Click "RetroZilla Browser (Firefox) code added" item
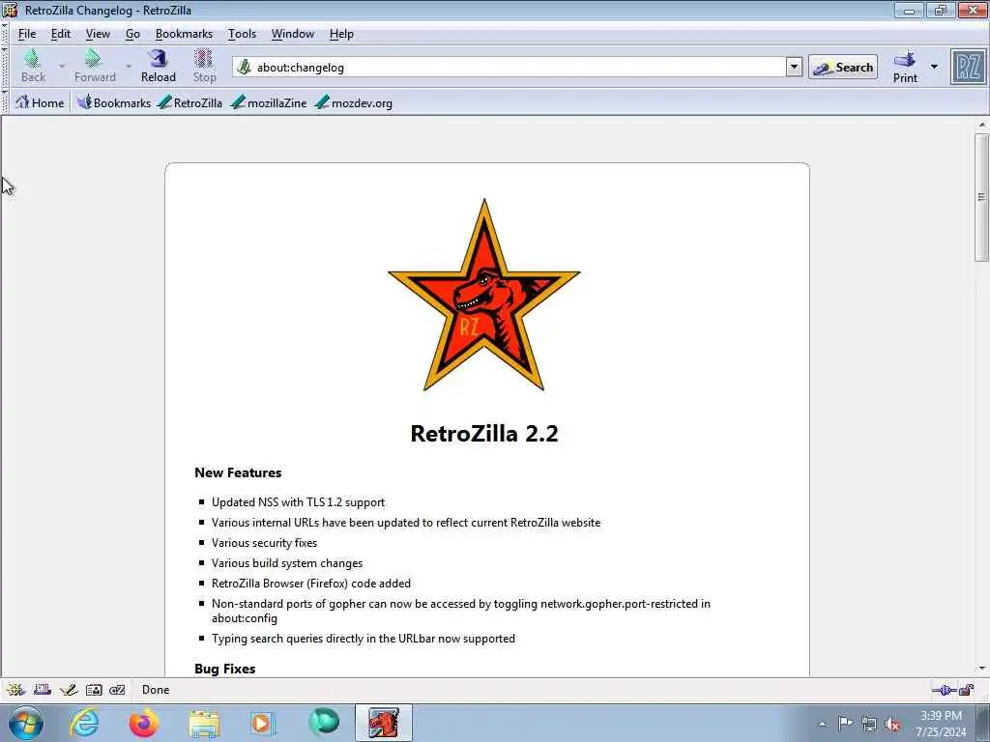The width and height of the screenshot is (990, 742). [x=310, y=583]
